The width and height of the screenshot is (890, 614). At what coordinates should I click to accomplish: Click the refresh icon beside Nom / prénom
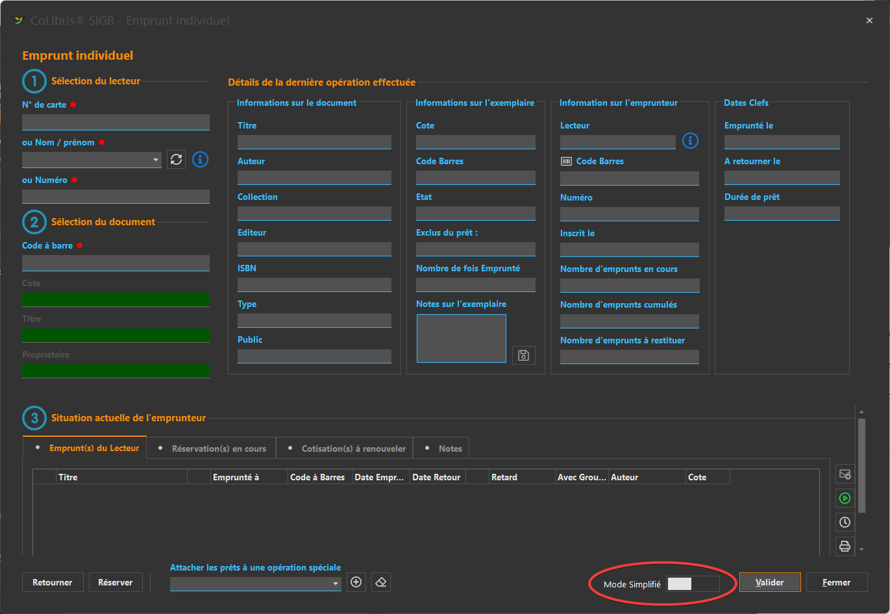click(176, 159)
